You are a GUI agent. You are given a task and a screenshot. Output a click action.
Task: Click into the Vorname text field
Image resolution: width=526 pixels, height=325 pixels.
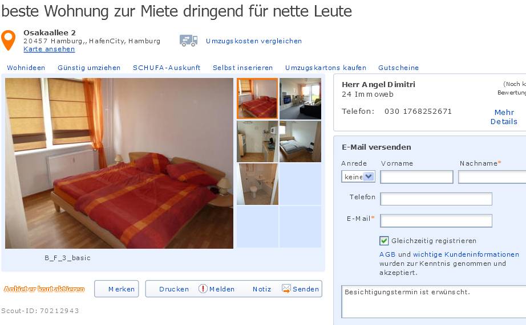click(416, 177)
